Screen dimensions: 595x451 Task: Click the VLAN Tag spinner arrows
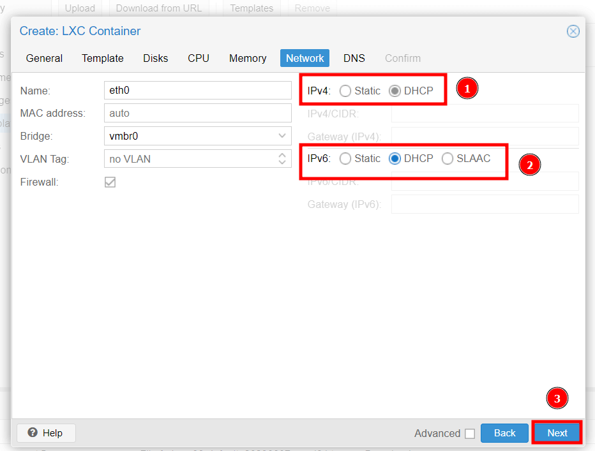click(282, 159)
